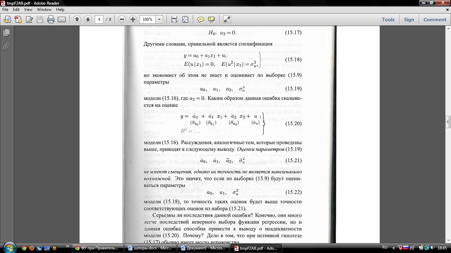Click the Open file toolbar icon

tap(7, 19)
